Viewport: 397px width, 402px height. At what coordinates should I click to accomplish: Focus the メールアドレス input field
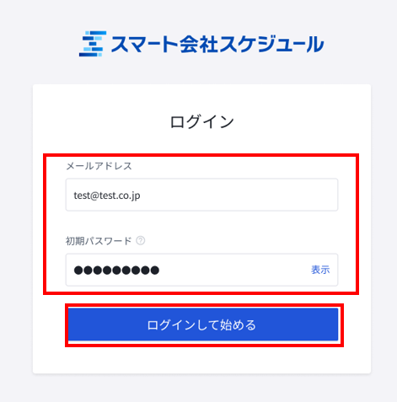201,195
